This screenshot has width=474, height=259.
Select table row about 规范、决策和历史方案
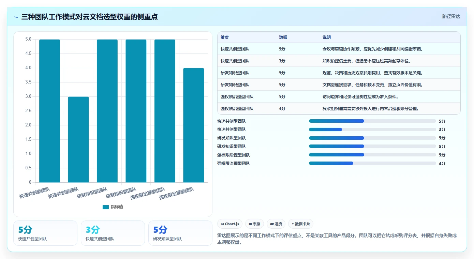tap(339, 73)
